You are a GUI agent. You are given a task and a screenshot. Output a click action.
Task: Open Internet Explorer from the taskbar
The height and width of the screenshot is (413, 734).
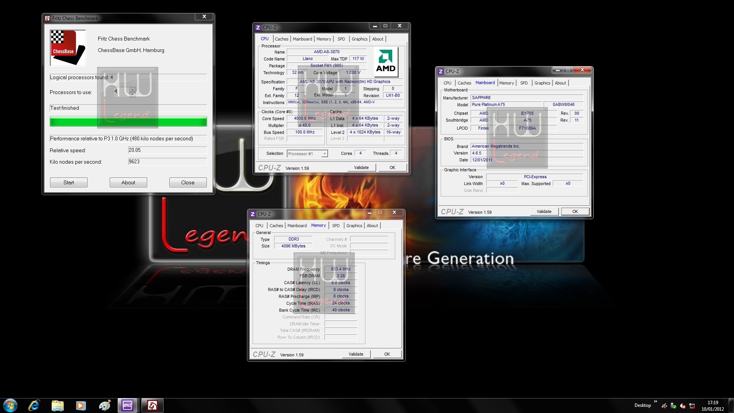[34, 405]
